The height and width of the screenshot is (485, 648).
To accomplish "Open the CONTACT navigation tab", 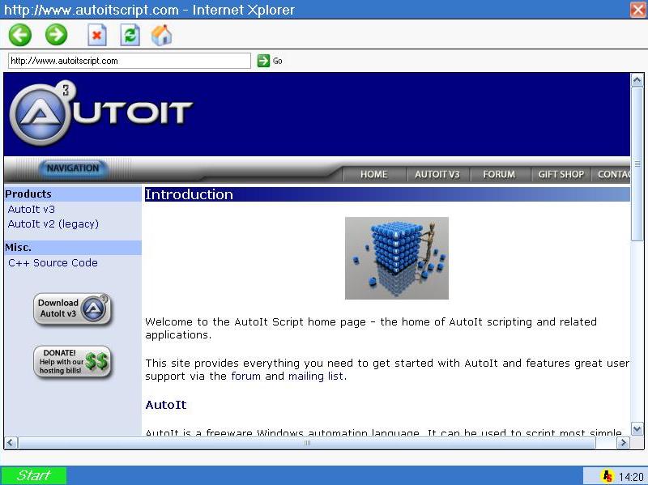I will point(613,174).
